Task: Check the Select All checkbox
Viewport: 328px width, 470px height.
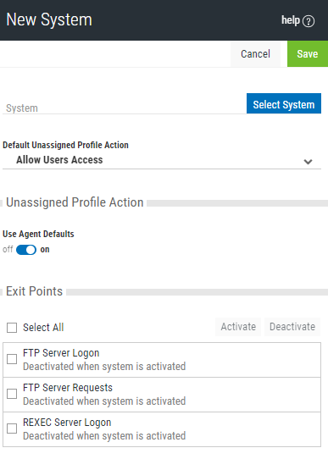Action: (x=12, y=328)
